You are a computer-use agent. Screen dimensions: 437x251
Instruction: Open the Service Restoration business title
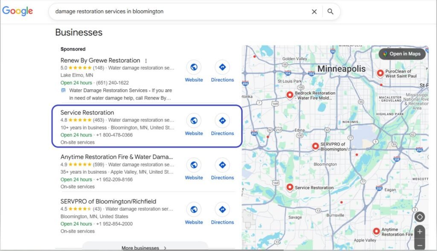87,113
